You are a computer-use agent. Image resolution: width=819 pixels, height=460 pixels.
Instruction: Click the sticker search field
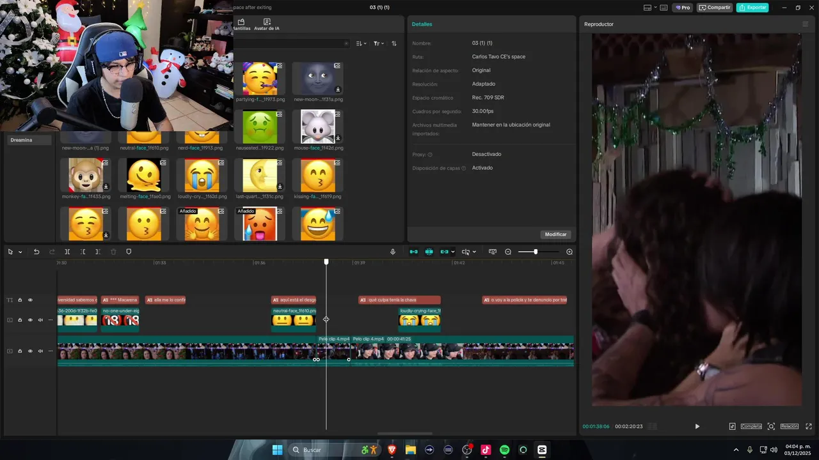click(291, 43)
